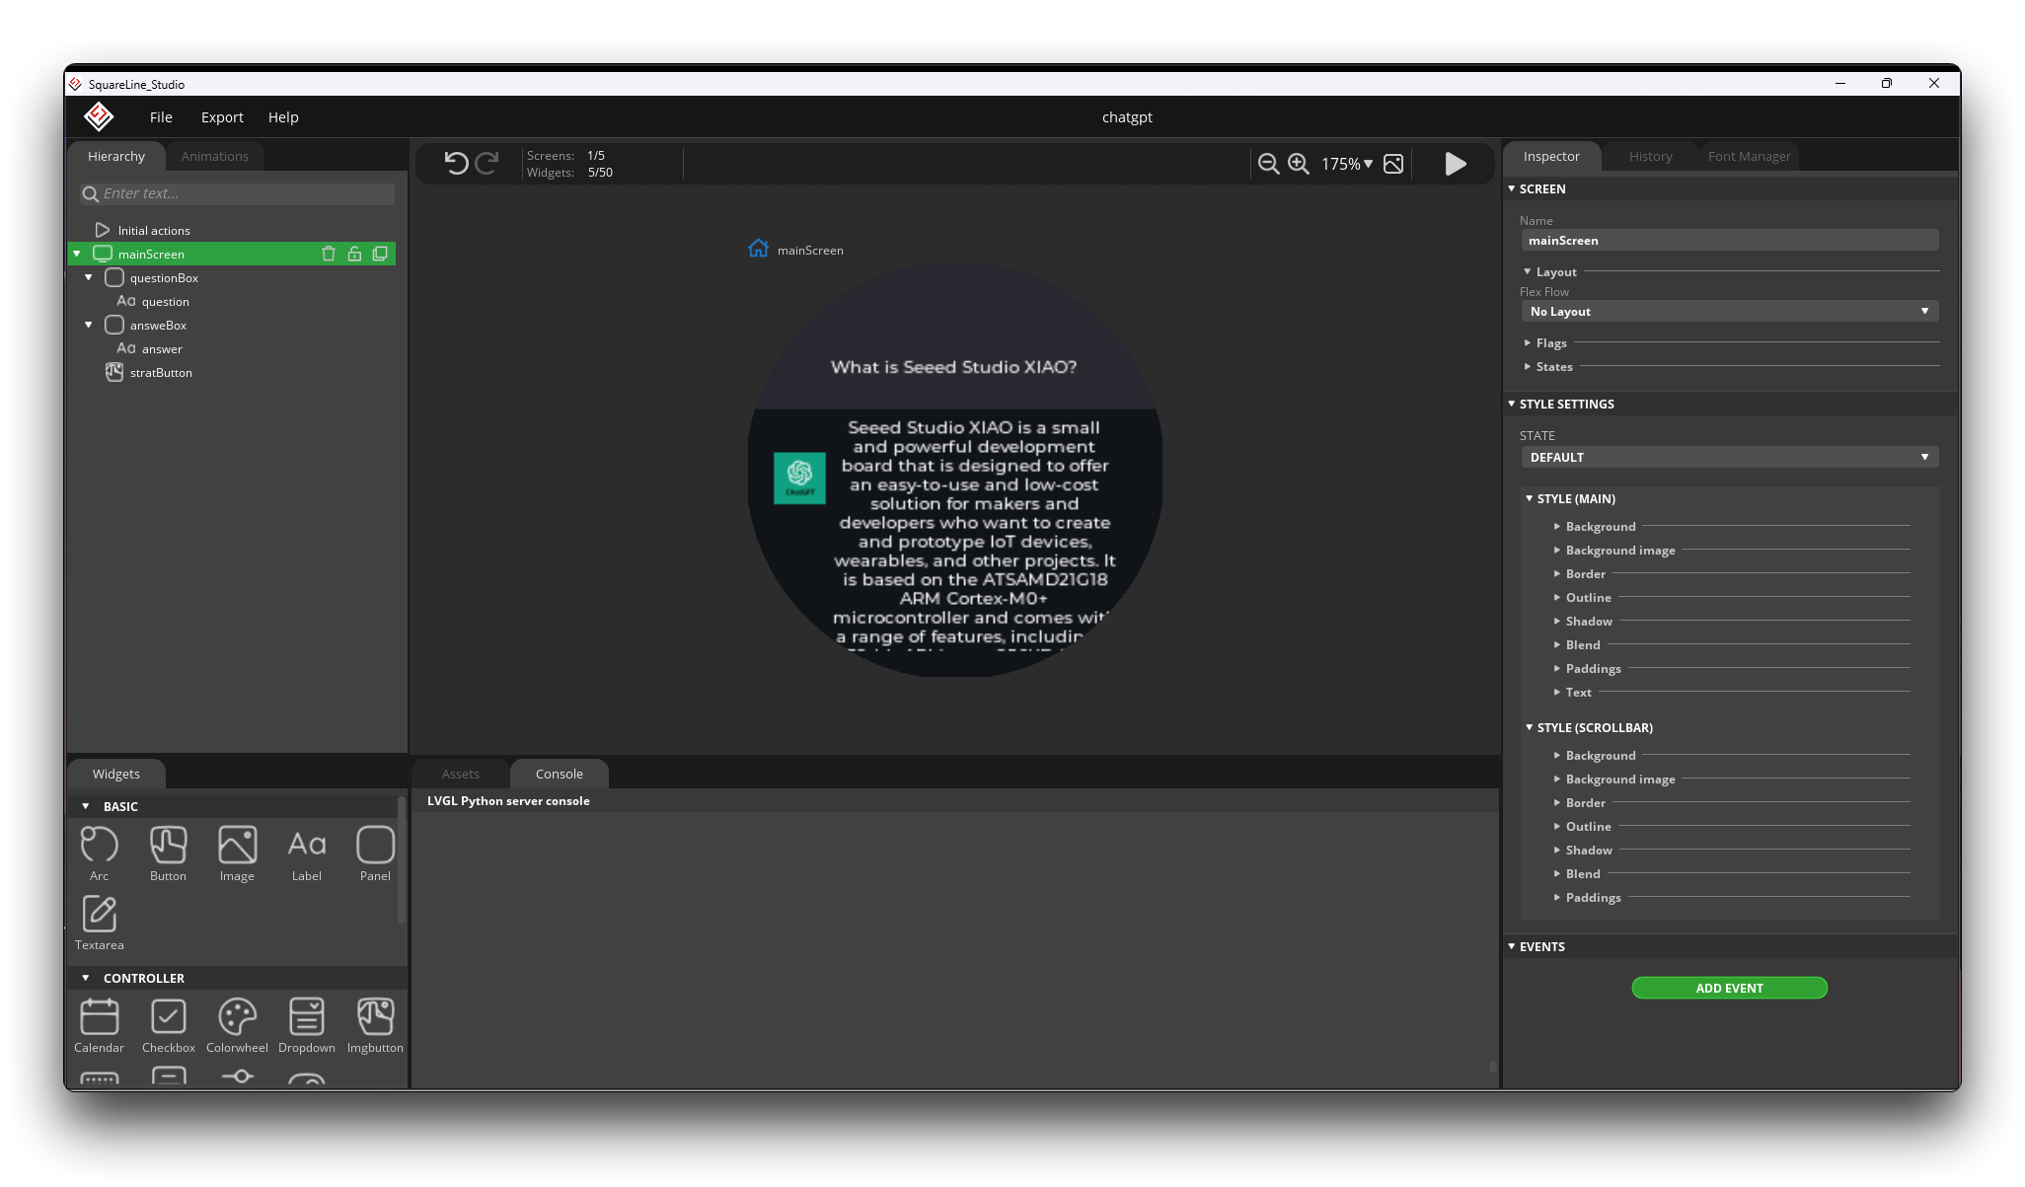Image resolution: width=2025 pixels, height=1187 pixels.
Task: Open the Flex Flow No Layout dropdown
Action: tap(1729, 311)
